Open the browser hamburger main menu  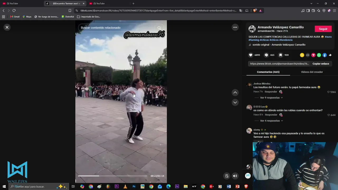(334, 11)
